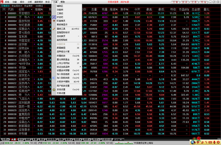
Task: Choose 设置条件预警 menu entry
Action: coord(67,70)
